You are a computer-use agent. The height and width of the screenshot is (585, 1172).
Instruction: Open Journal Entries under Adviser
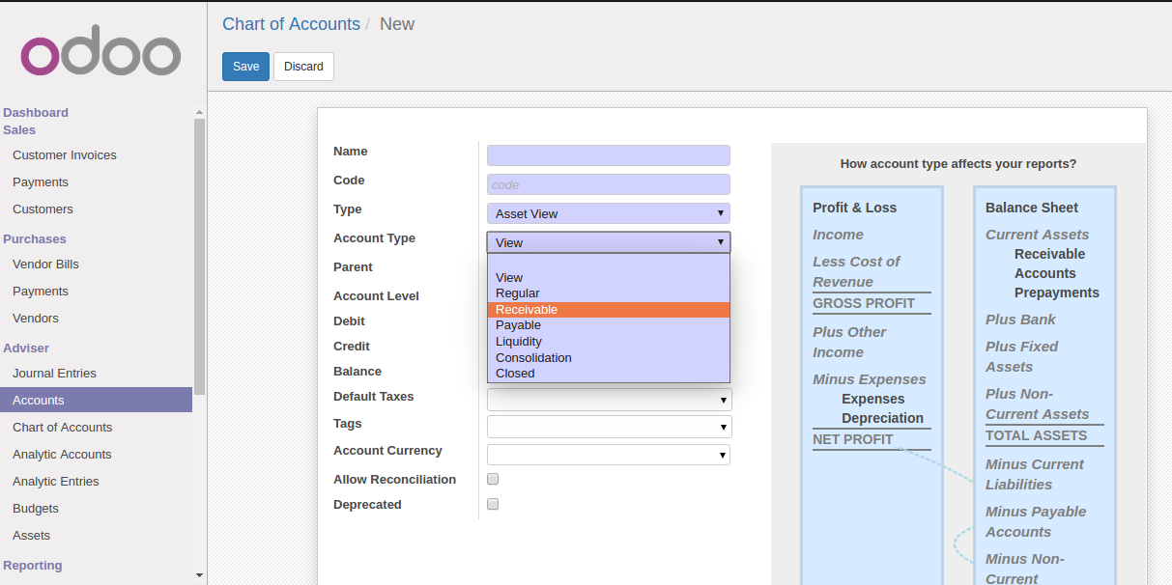tap(54, 374)
